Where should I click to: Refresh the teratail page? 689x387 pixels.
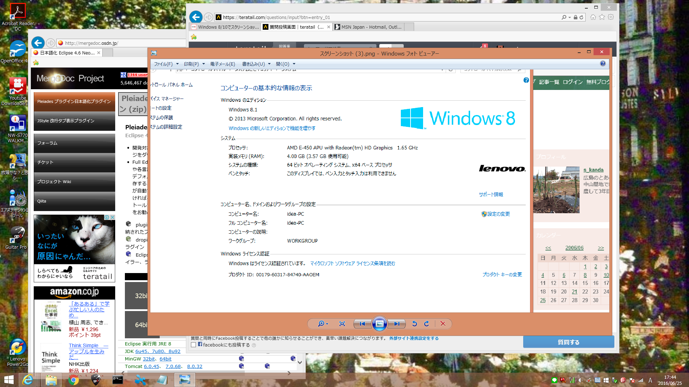click(581, 17)
